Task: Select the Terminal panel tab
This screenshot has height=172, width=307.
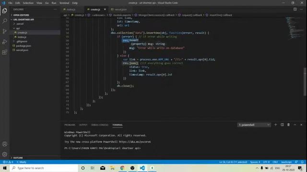Action: click(x=118, y=125)
